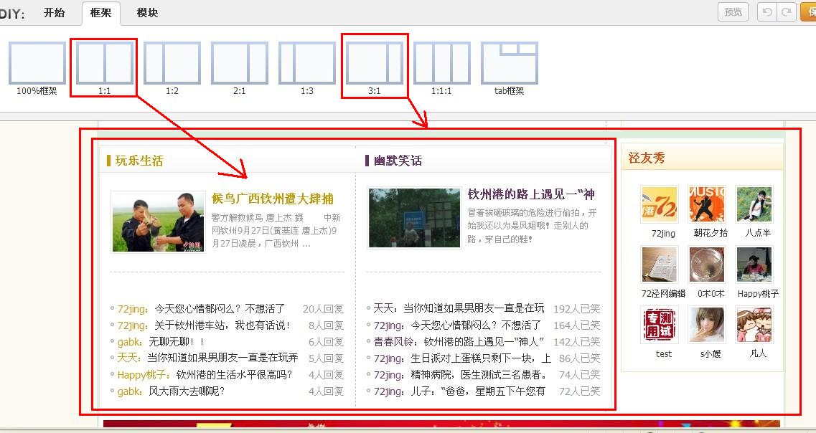Open post 钦州港的生活水平很高吗?
Image resolution: width=816 pixels, height=433 pixels.
234,375
